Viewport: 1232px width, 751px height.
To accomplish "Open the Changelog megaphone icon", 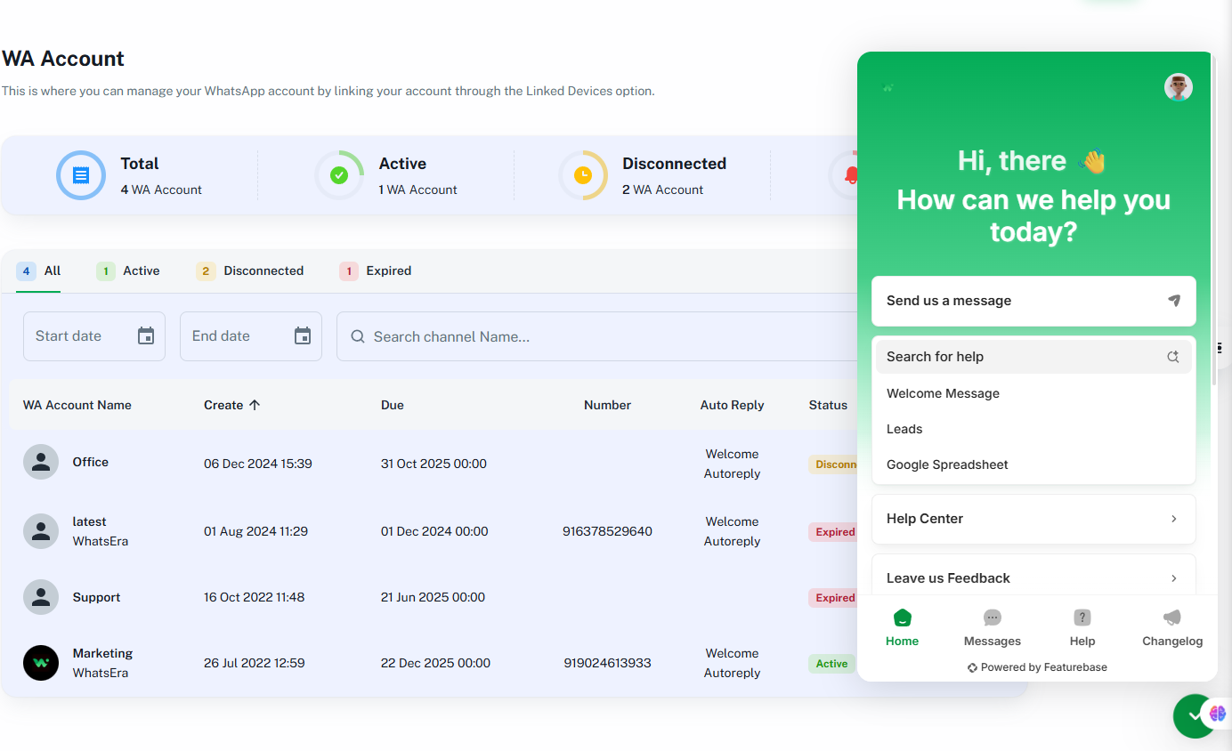I will 1171,618.
